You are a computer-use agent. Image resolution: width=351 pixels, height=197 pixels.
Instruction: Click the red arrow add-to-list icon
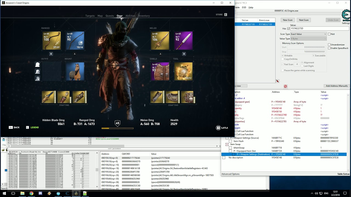click(278, 81)
